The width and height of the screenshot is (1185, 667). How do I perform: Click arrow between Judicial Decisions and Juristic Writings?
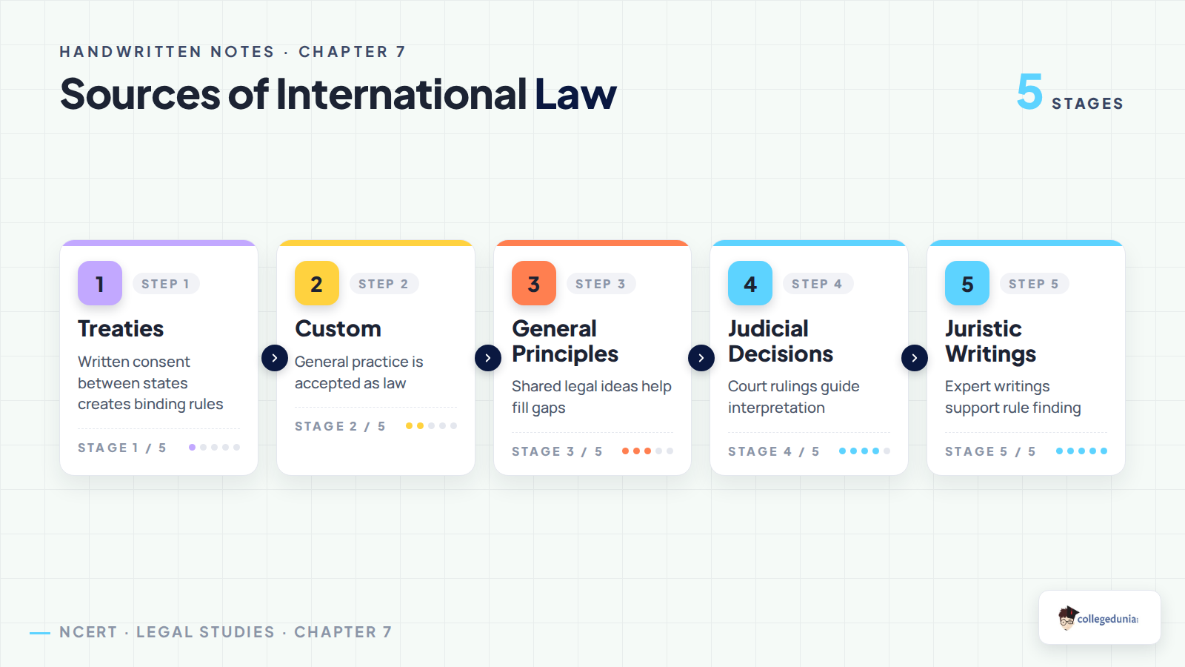point(915,358)
